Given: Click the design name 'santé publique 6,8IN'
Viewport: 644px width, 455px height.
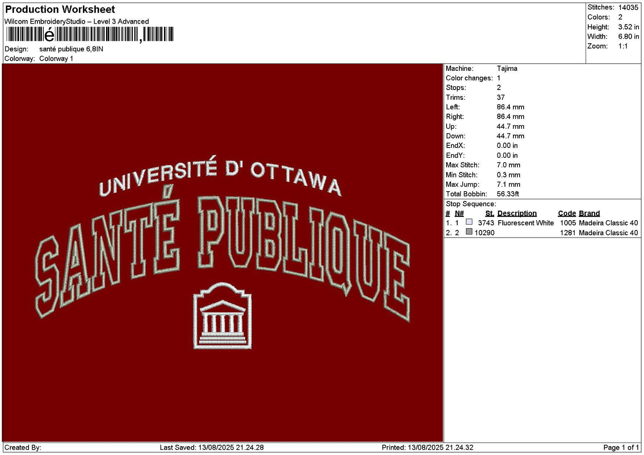Looking at the screenshot, I should [71, 49].
